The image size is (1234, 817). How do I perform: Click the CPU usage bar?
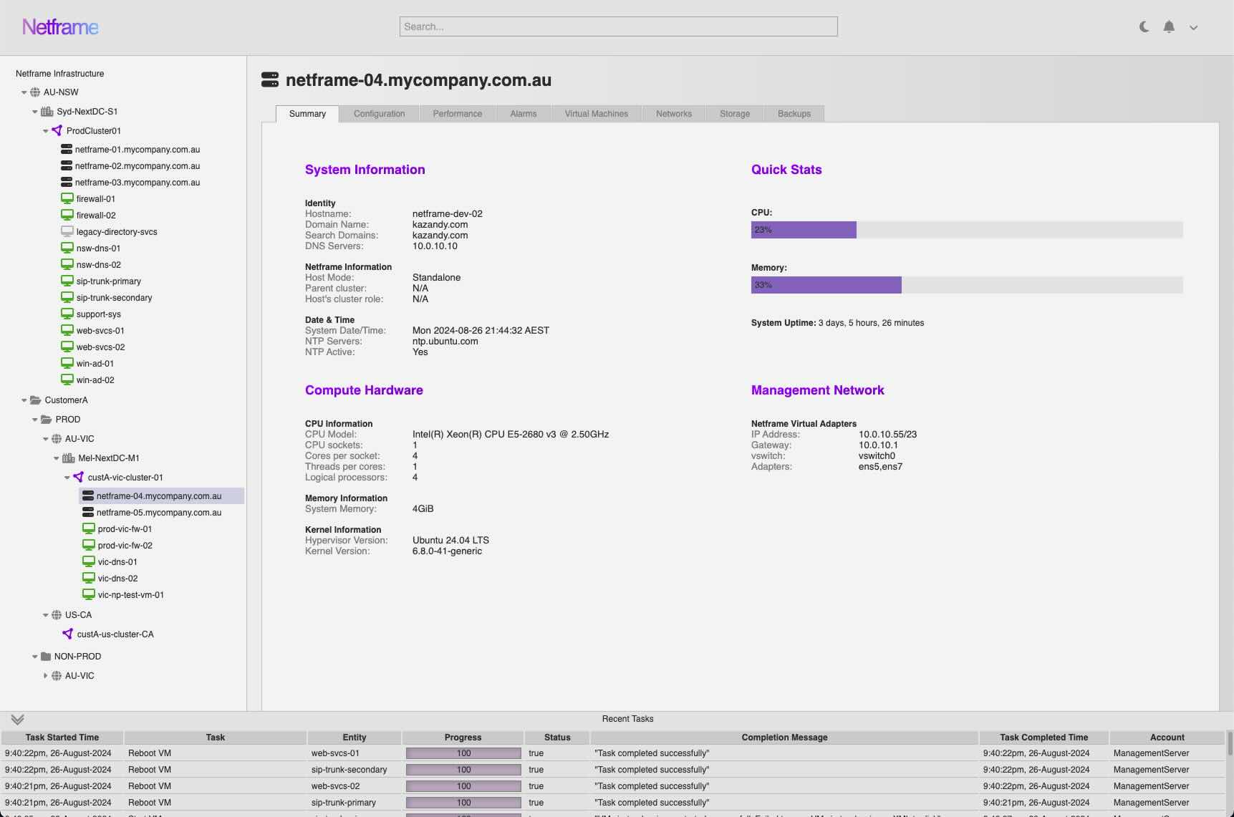966,230
